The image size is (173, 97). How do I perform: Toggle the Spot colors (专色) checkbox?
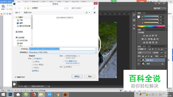click(x=33, y=68)
